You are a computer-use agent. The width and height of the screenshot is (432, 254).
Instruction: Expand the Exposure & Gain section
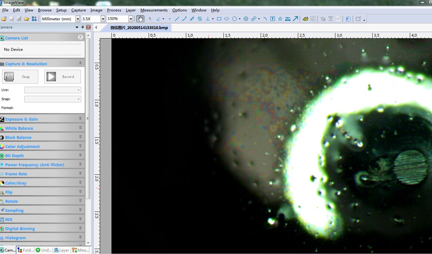(x=80, y=119)
